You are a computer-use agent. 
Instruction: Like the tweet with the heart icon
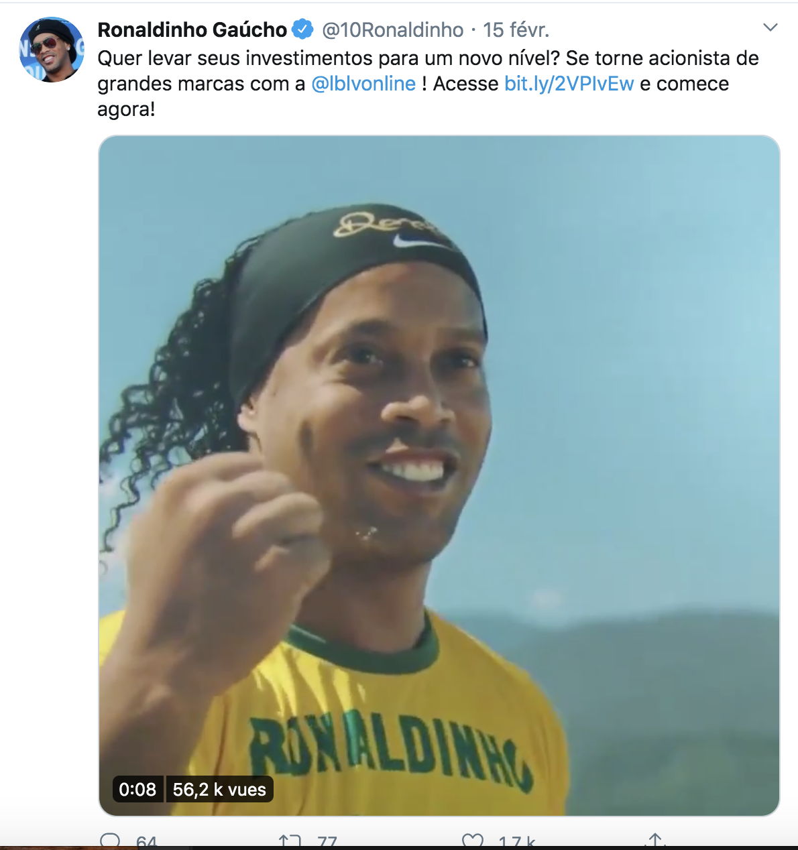tap(473, 841)
